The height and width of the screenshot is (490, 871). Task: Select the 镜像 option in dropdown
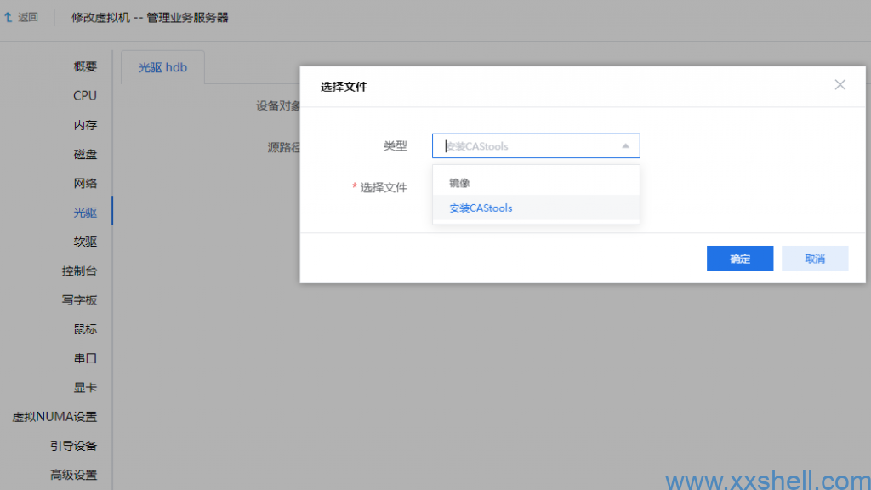(x=460, y=183)
